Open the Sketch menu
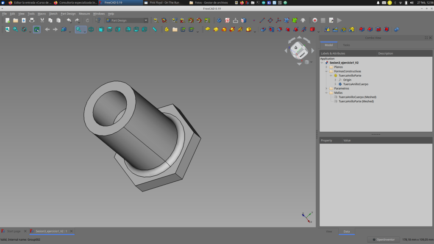Viewport: 434px width, 244px height. tap(53, 14)
